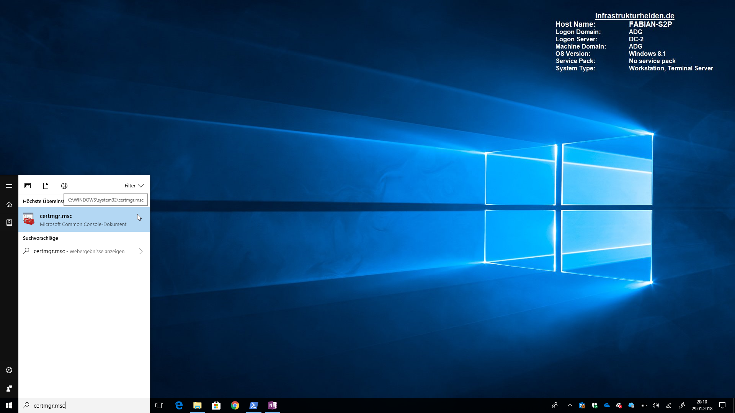The width and height of the screenshot is (735, 413).
Task: Open the Action Center notifications
Action: 722,405
